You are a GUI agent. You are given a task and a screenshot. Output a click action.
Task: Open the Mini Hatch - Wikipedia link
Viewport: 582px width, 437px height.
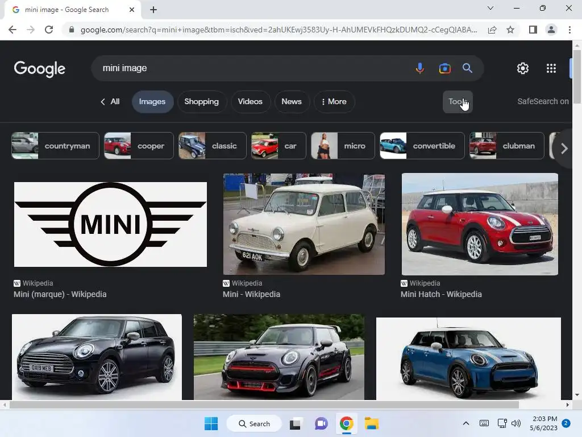[x=441, y=294]
